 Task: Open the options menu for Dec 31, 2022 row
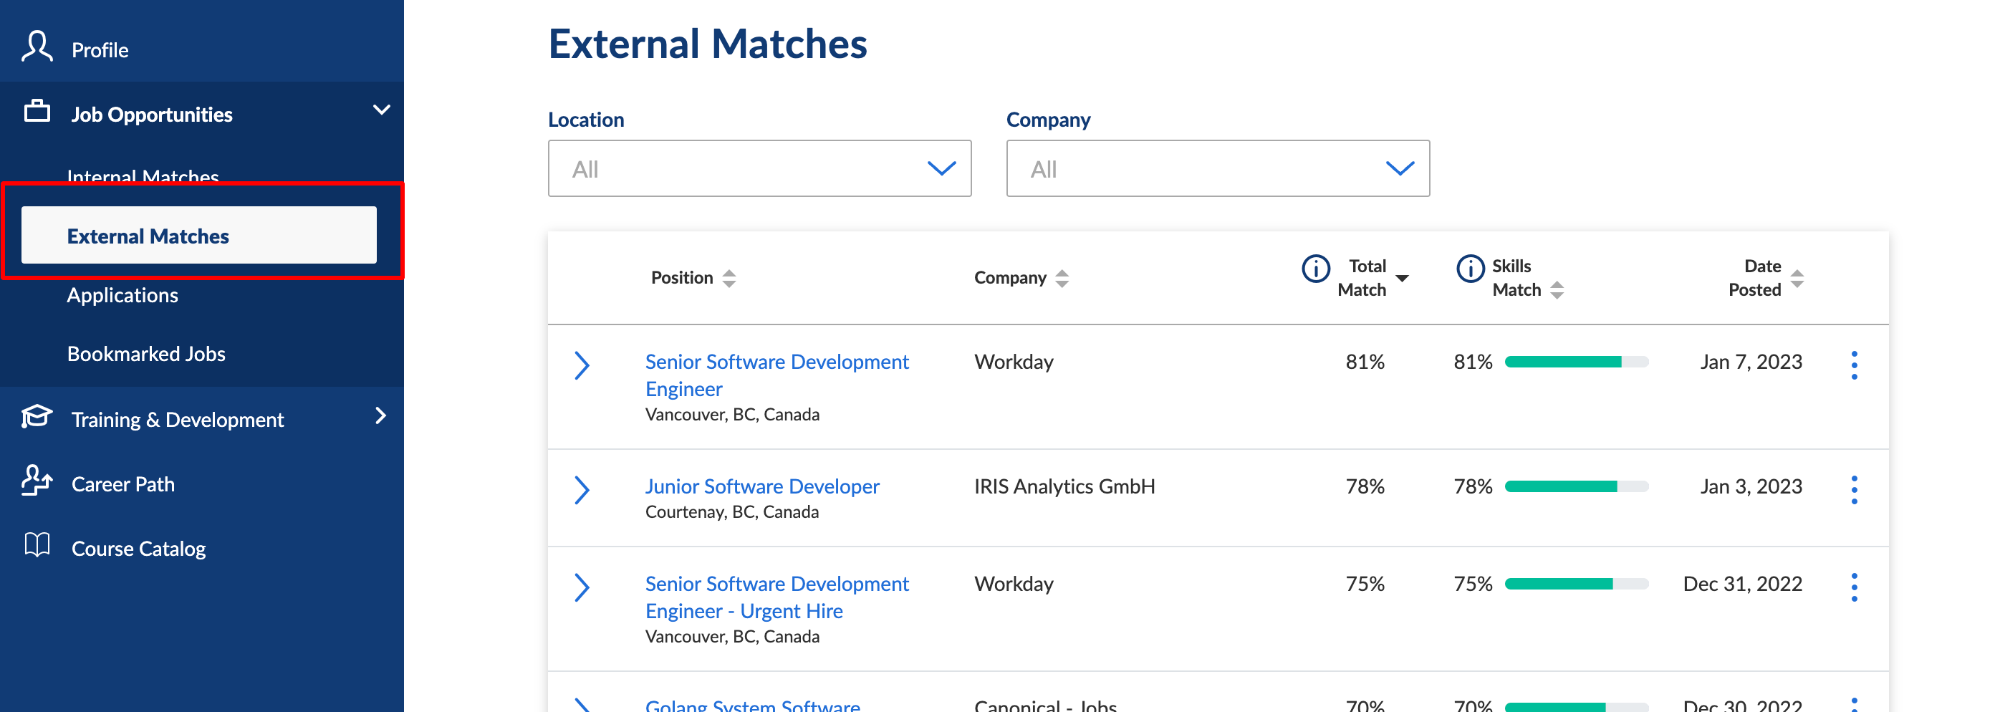(1853, 587)
